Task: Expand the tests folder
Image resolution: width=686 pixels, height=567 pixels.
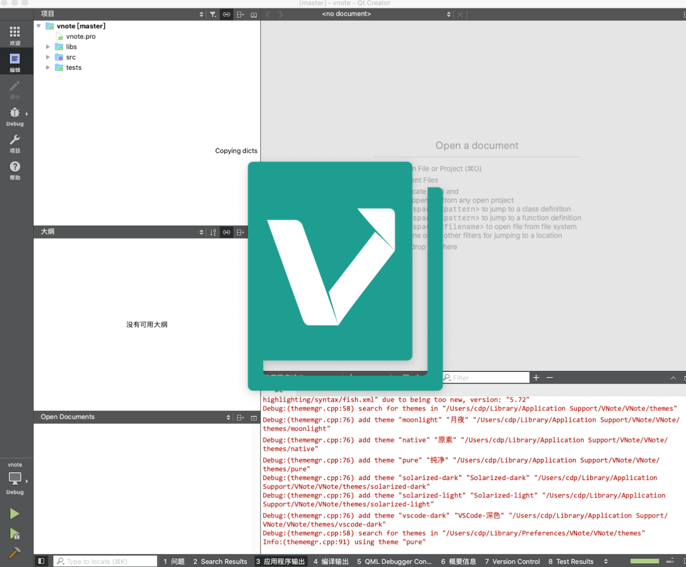Action: coord(48,68)
